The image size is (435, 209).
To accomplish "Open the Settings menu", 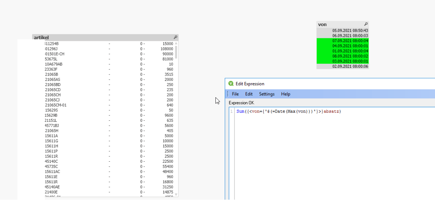I will pyautogui.click(x=267, y=94).
